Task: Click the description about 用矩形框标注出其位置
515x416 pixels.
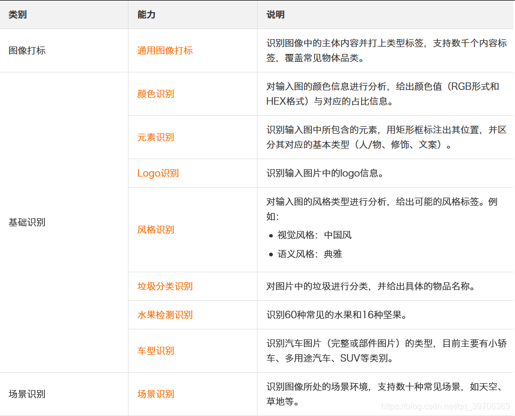Action: click(387, 137)
